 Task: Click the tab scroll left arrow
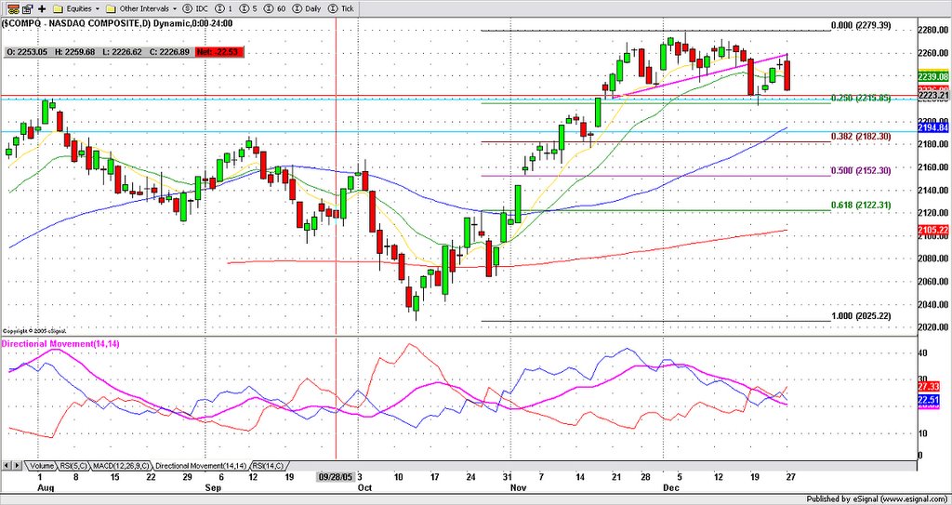click(x=7, y=466)
